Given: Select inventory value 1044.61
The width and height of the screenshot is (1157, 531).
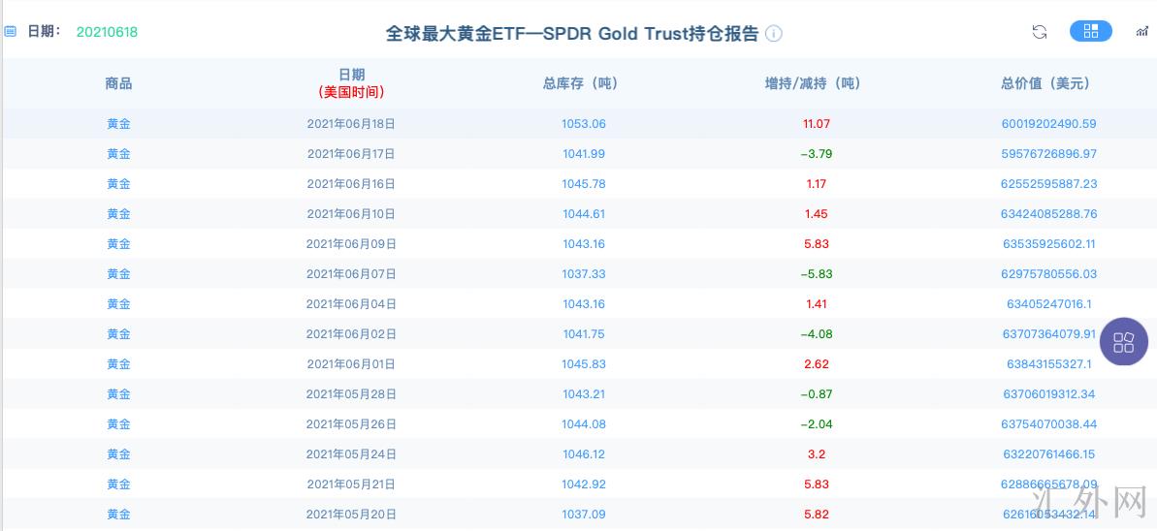Looking at the screenshot, I should pos(584,214).
